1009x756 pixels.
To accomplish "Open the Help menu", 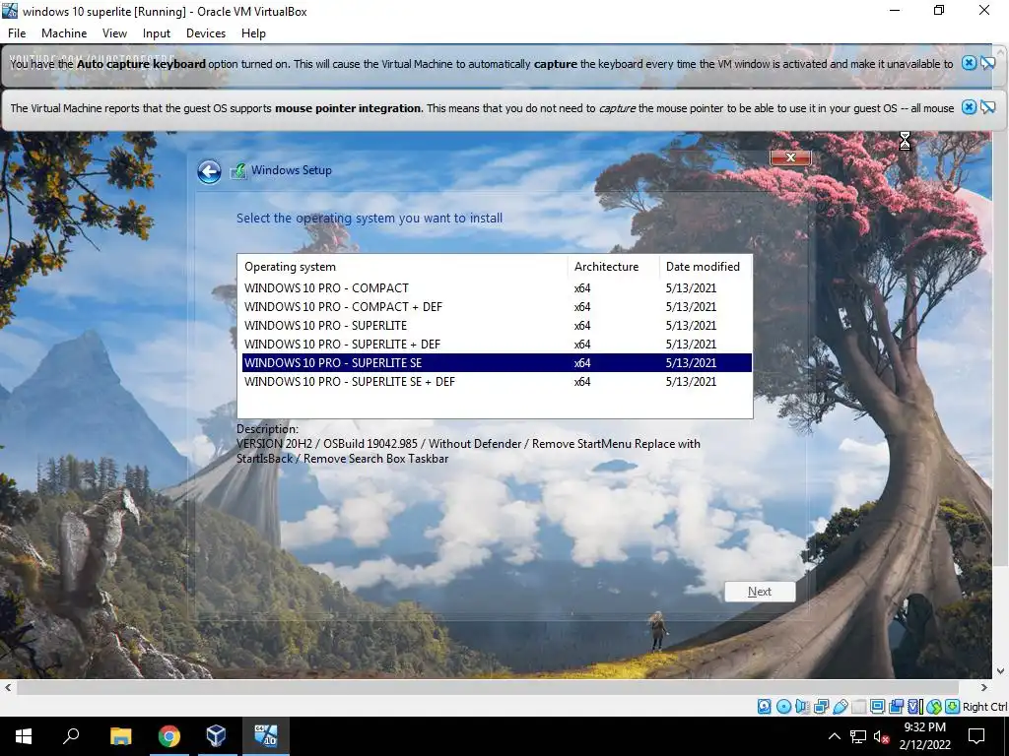I will 253,33.
